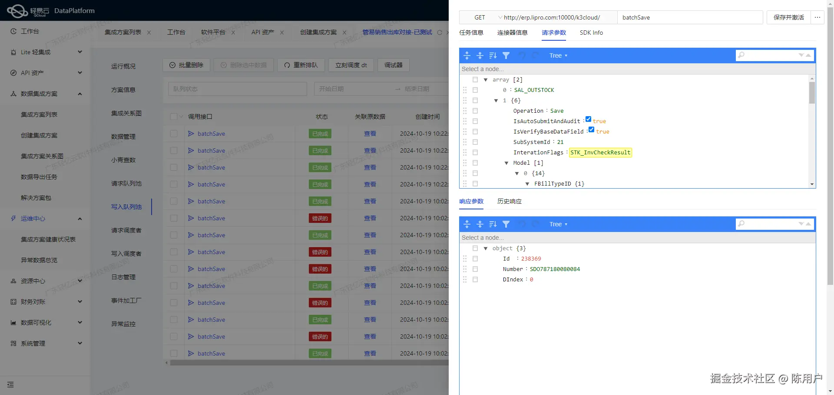Select the collapse-all icon in request panel
The image size is (834, 395).
480,55
